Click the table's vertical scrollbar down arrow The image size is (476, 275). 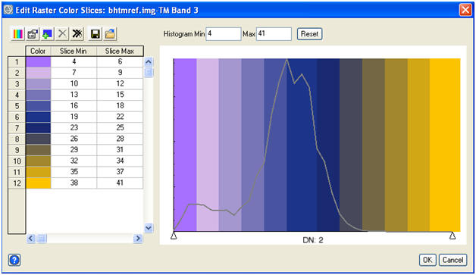tap(149, 228)
